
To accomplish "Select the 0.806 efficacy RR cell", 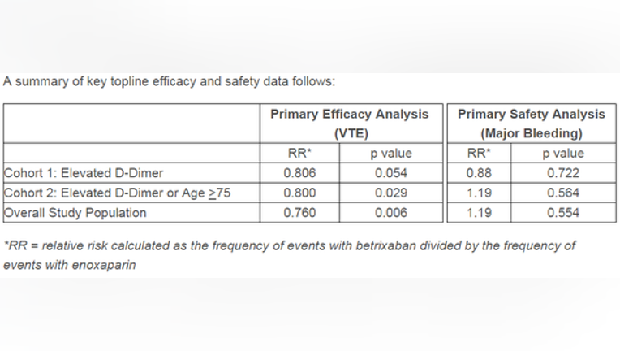I will coord(299,173).
